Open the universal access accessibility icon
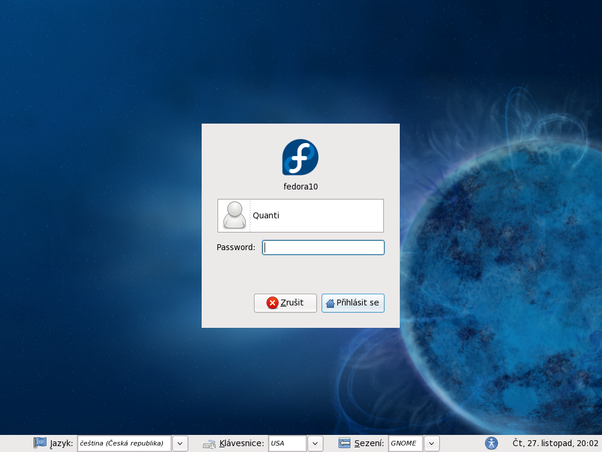The width and height of the screenshot is (602, 452). [491, 443]
